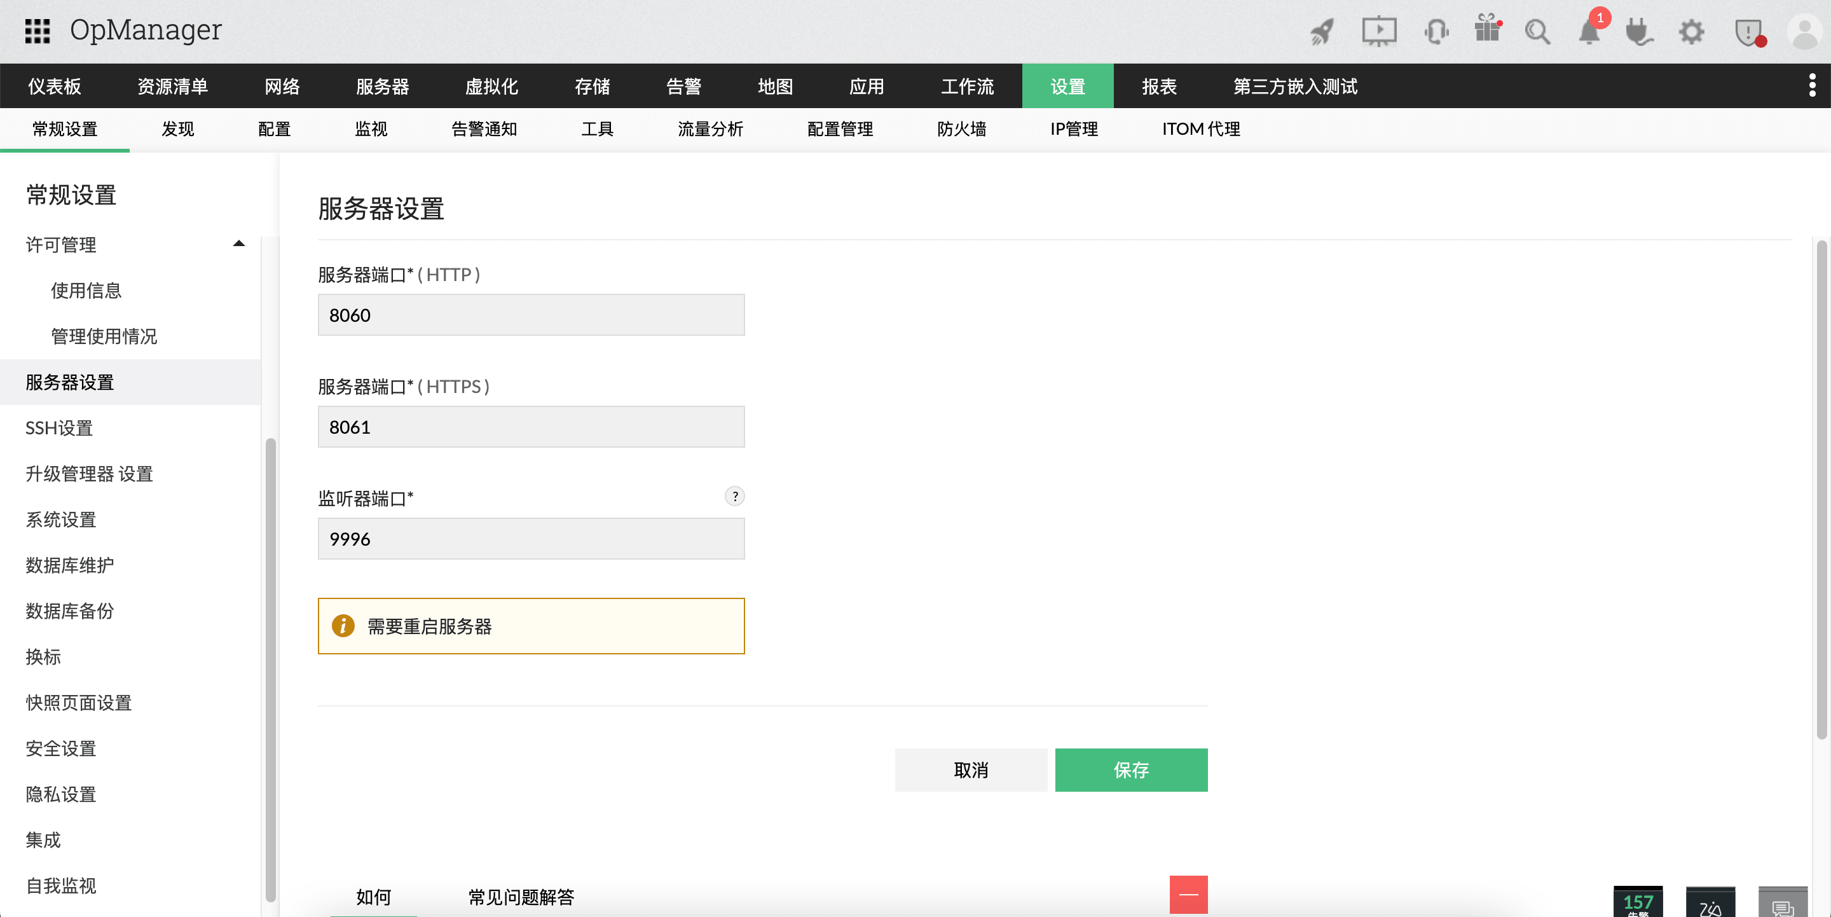
Task: Open the overflow three-dot menu
Action: (x=1813, y=85)
